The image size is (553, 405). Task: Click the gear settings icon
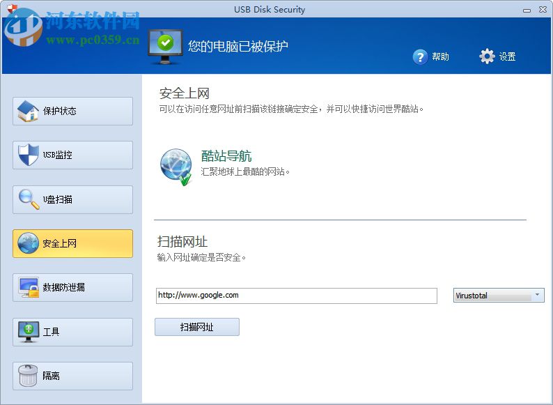pyautogui.click(x=487, y=56)
